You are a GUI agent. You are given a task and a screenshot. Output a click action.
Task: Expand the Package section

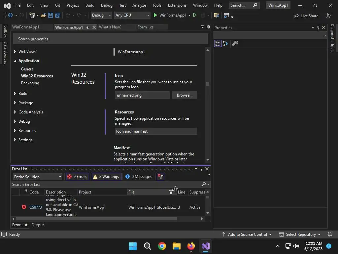pos(15,103)
